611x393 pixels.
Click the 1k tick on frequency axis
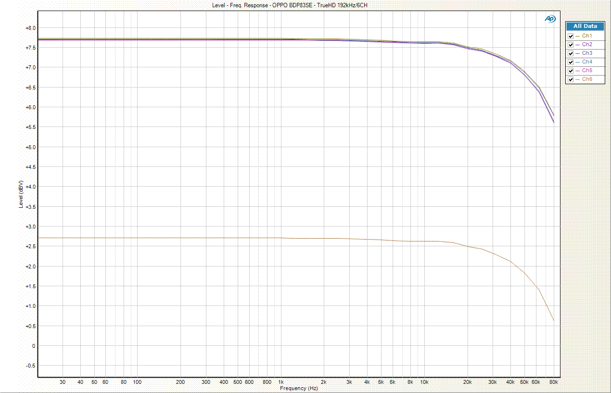click(x=280, y=382)
